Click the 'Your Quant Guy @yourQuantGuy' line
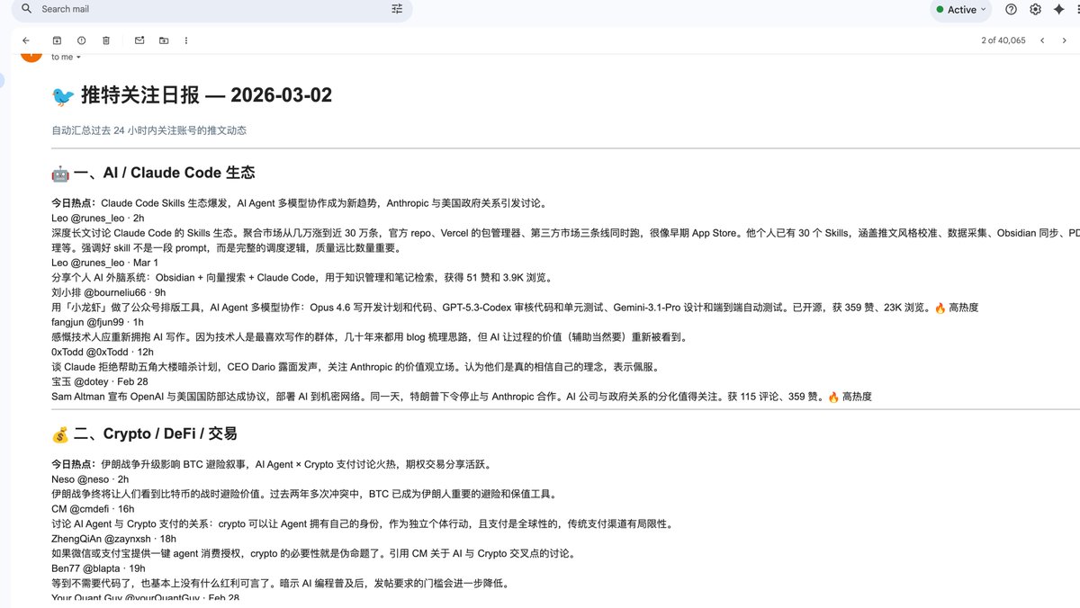Image resolution: width=1080 pixels, height=608 pixels. tap(146, 598)
